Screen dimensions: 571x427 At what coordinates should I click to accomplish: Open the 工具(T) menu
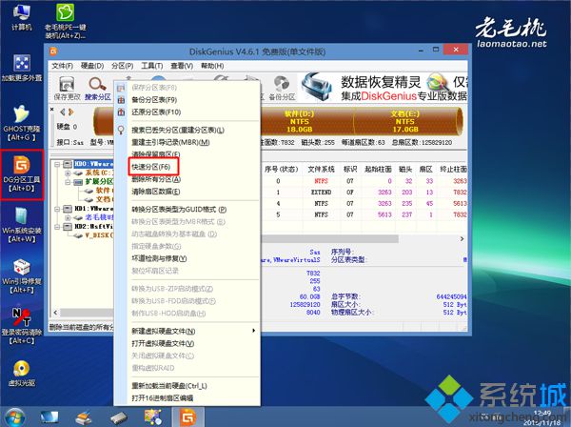click(x=153, y=66)
